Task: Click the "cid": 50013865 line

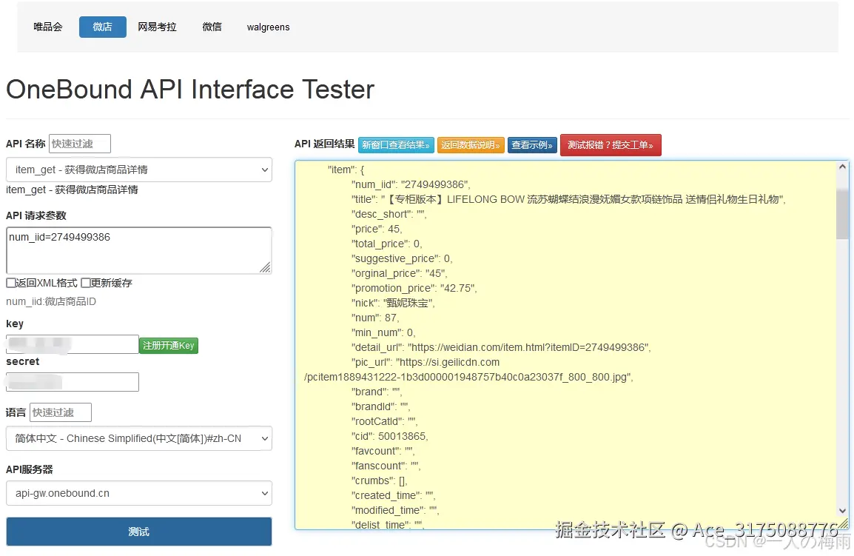Action: [389, 437]
